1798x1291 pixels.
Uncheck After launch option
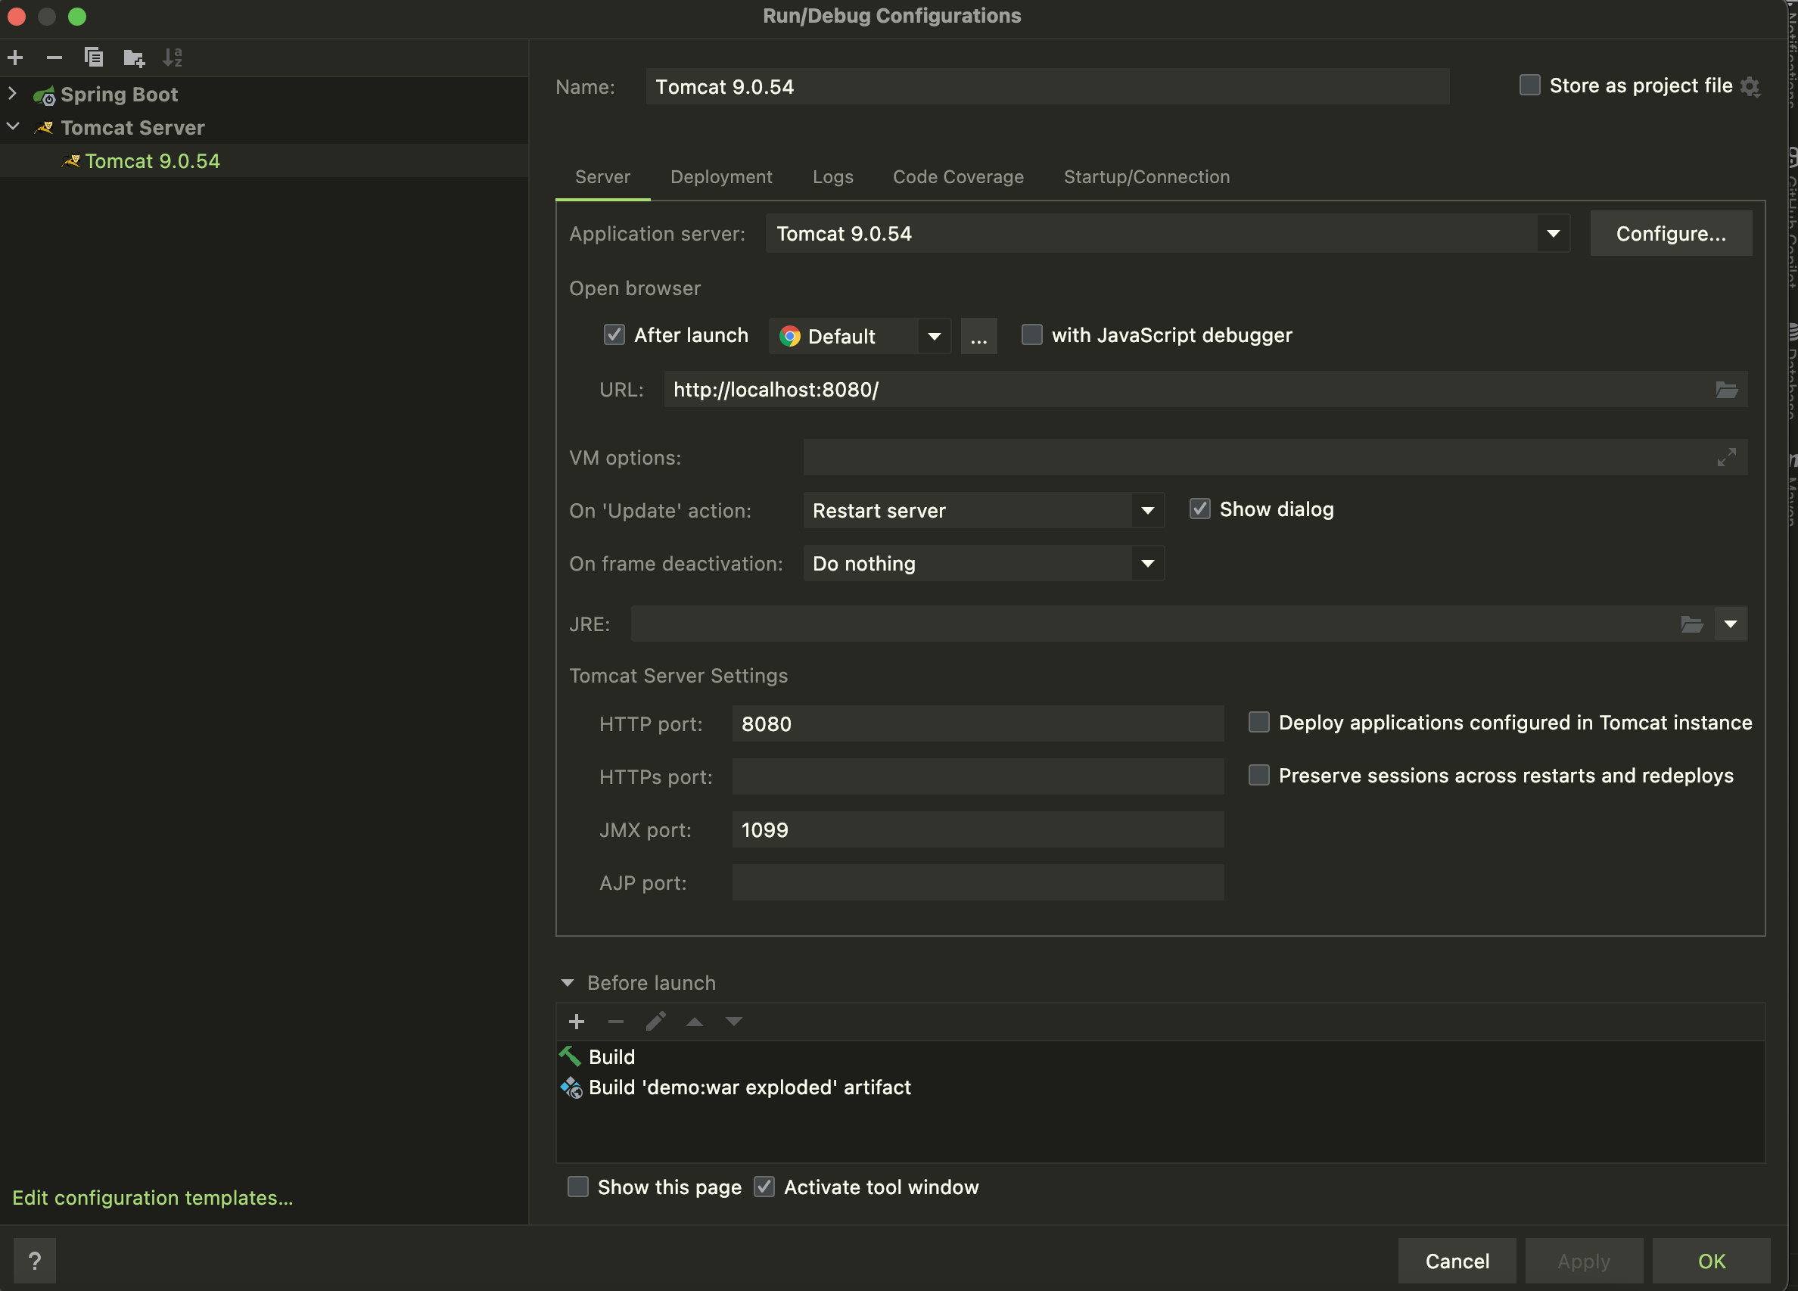click(614, 334)
